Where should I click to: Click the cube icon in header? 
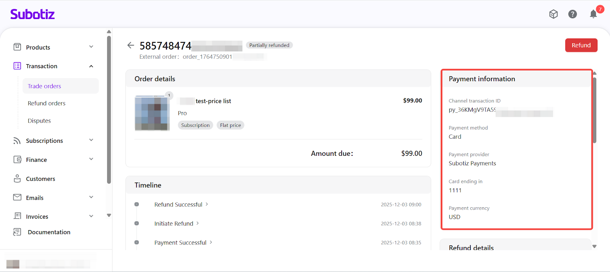pyautogui.click(x=553, y=14)
